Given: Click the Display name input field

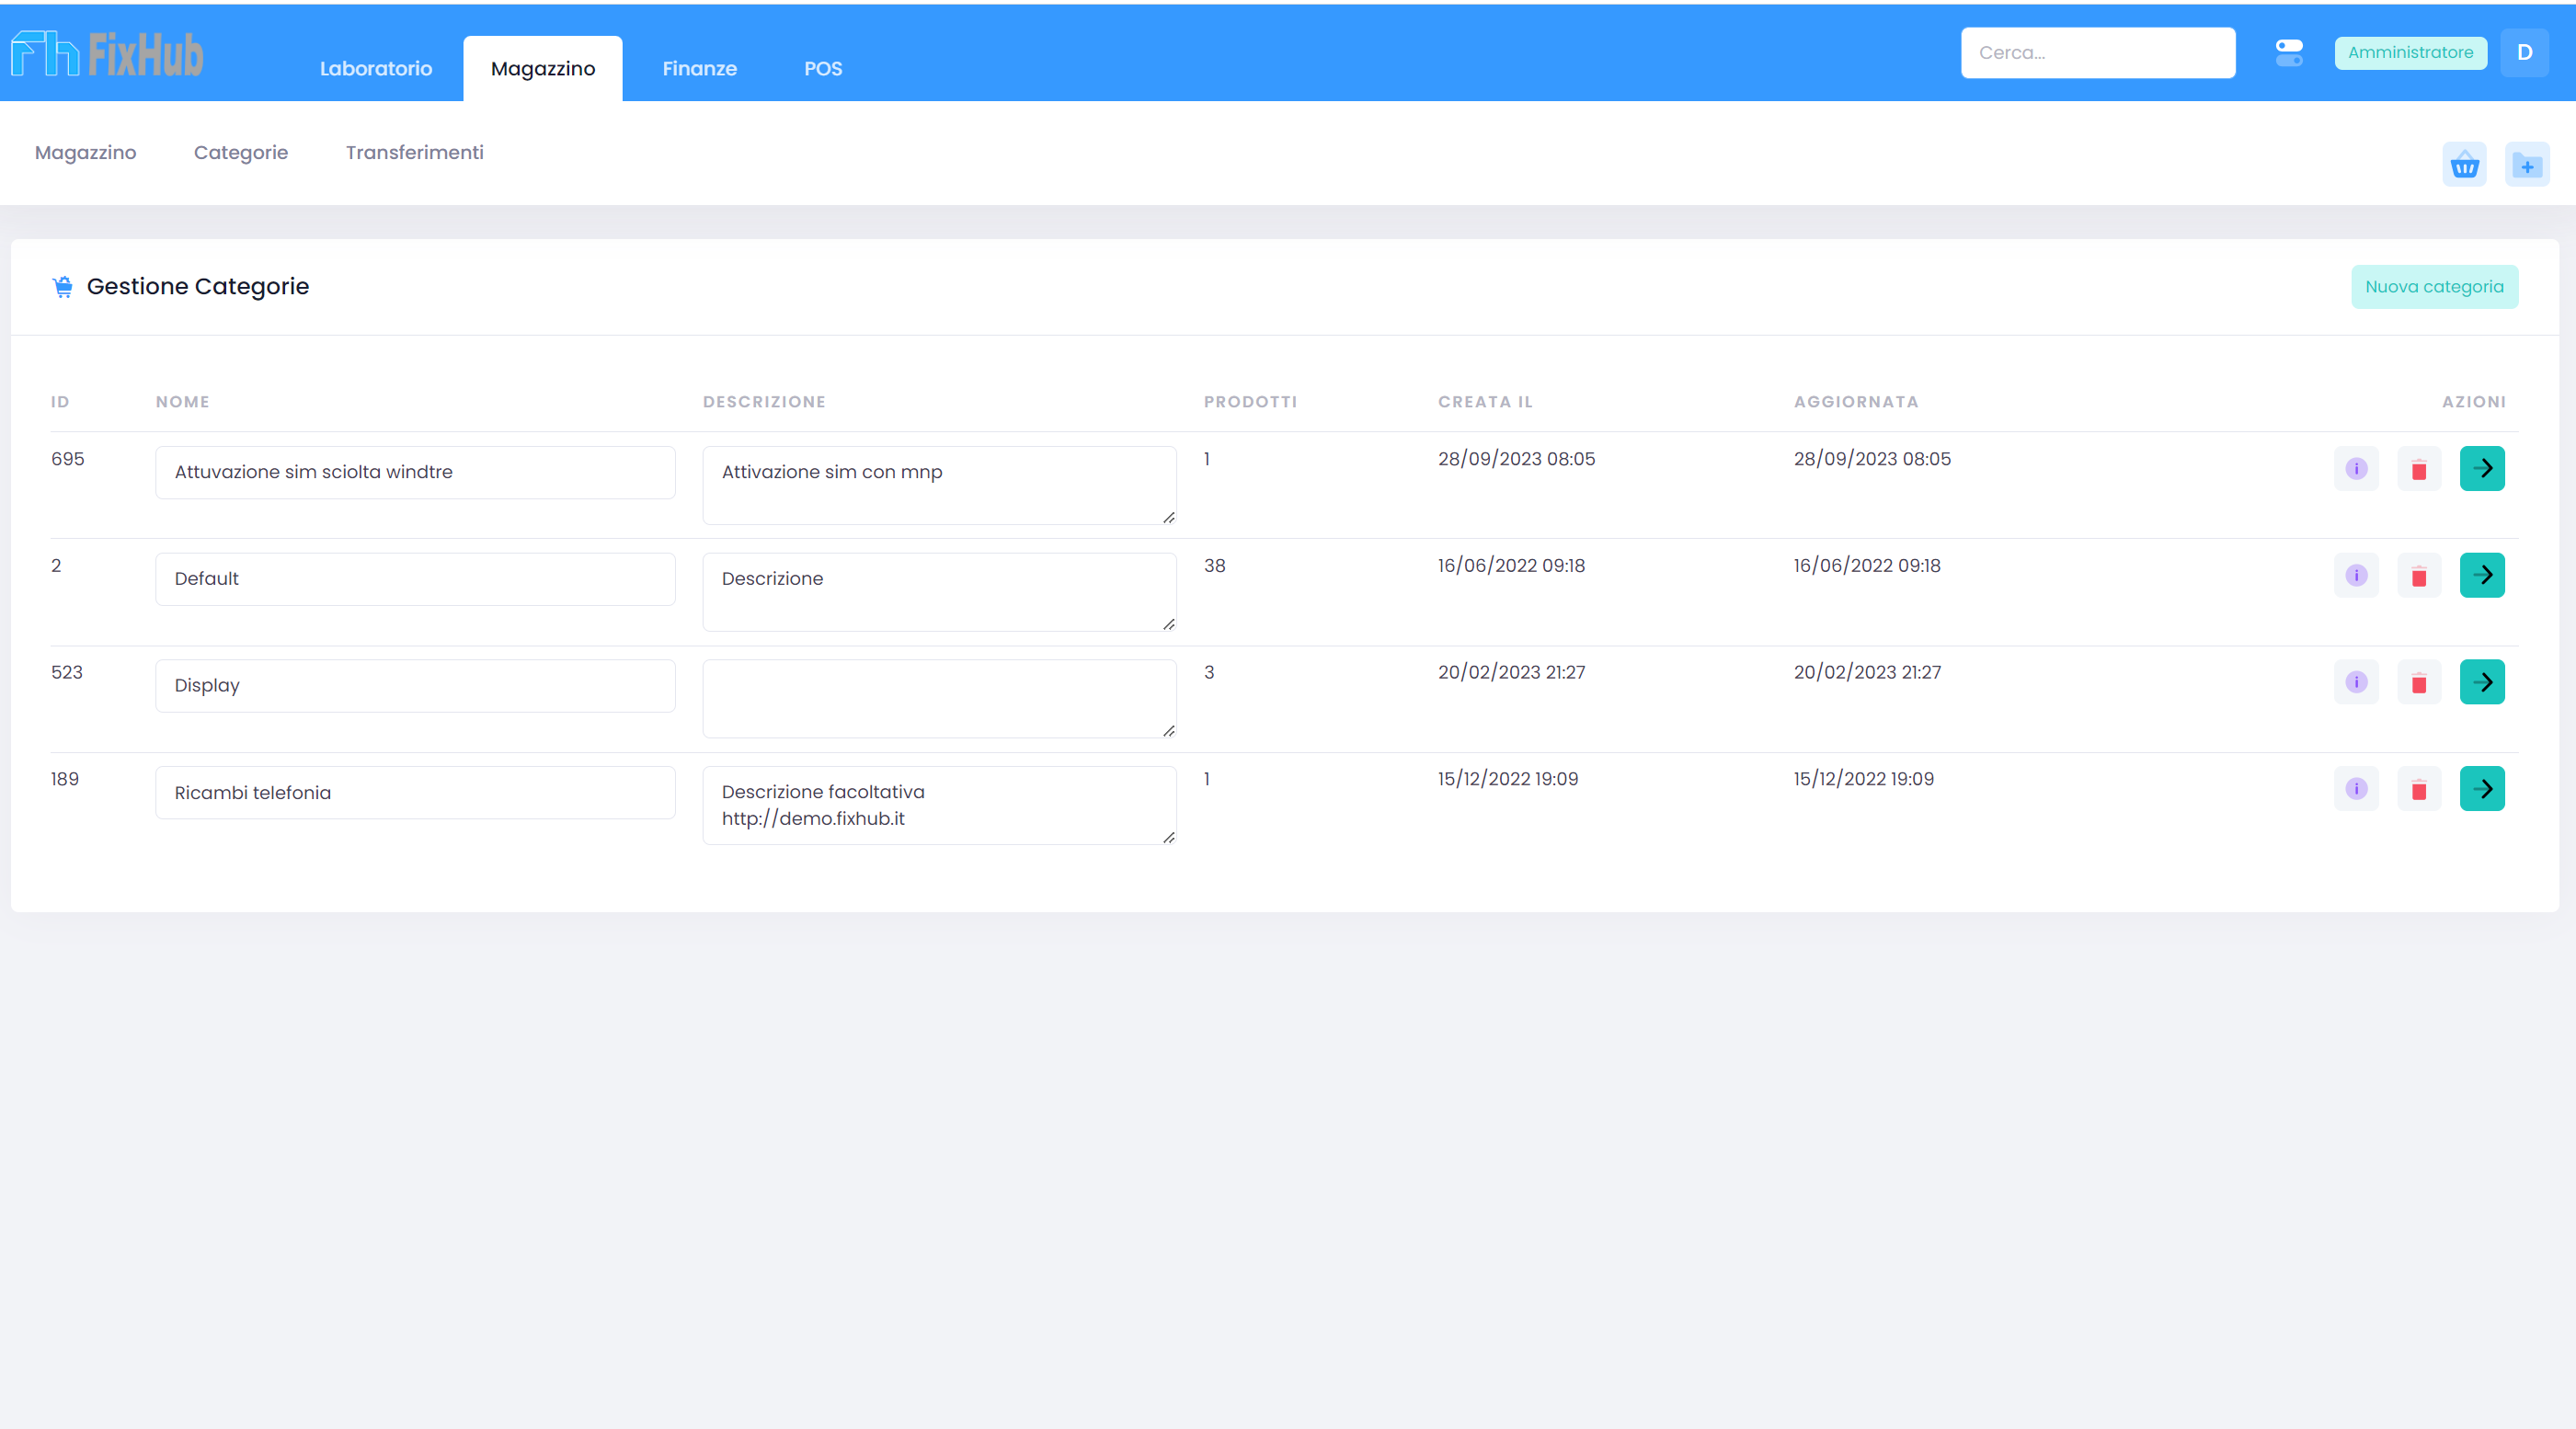Looking at the screenshot, I should click(x=415, y=686).
